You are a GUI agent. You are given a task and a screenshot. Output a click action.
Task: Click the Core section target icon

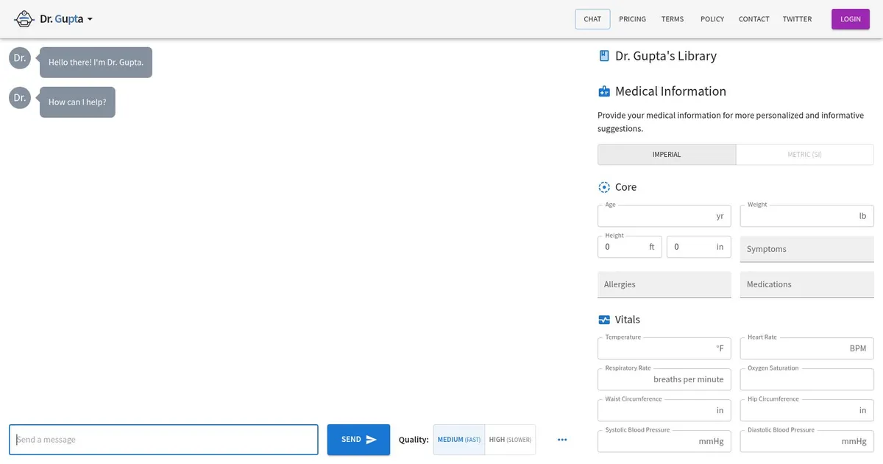pos(604,187)
